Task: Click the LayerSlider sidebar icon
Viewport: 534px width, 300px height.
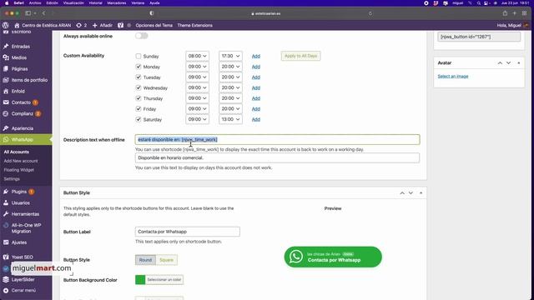Action: point(6,279)
